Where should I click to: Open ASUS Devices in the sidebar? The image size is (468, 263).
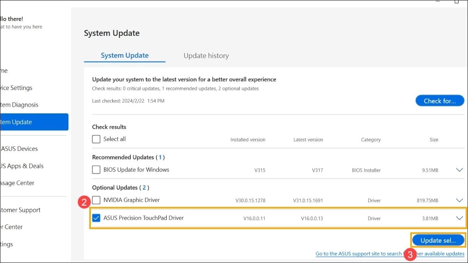19,149
